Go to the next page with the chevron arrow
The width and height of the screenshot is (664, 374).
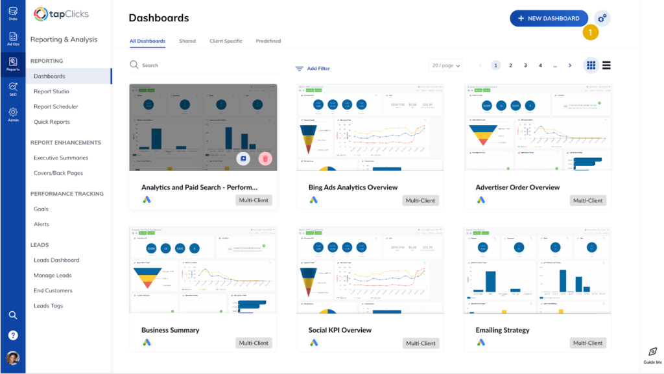(569, 65)
